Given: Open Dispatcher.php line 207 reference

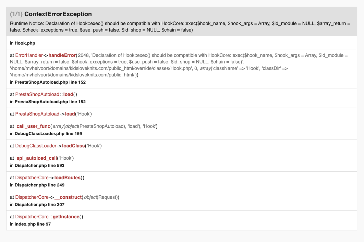Looking at the screenshot, I should coord(39,205).
